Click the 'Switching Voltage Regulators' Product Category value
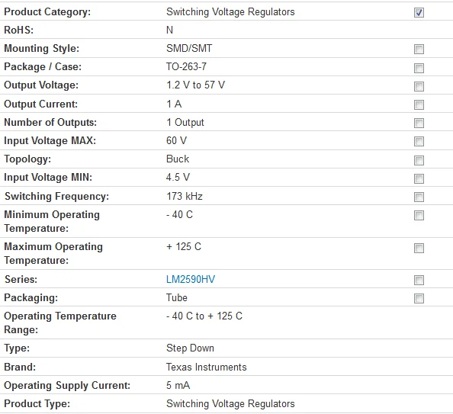The image size is (453, 414). (230, 12)
